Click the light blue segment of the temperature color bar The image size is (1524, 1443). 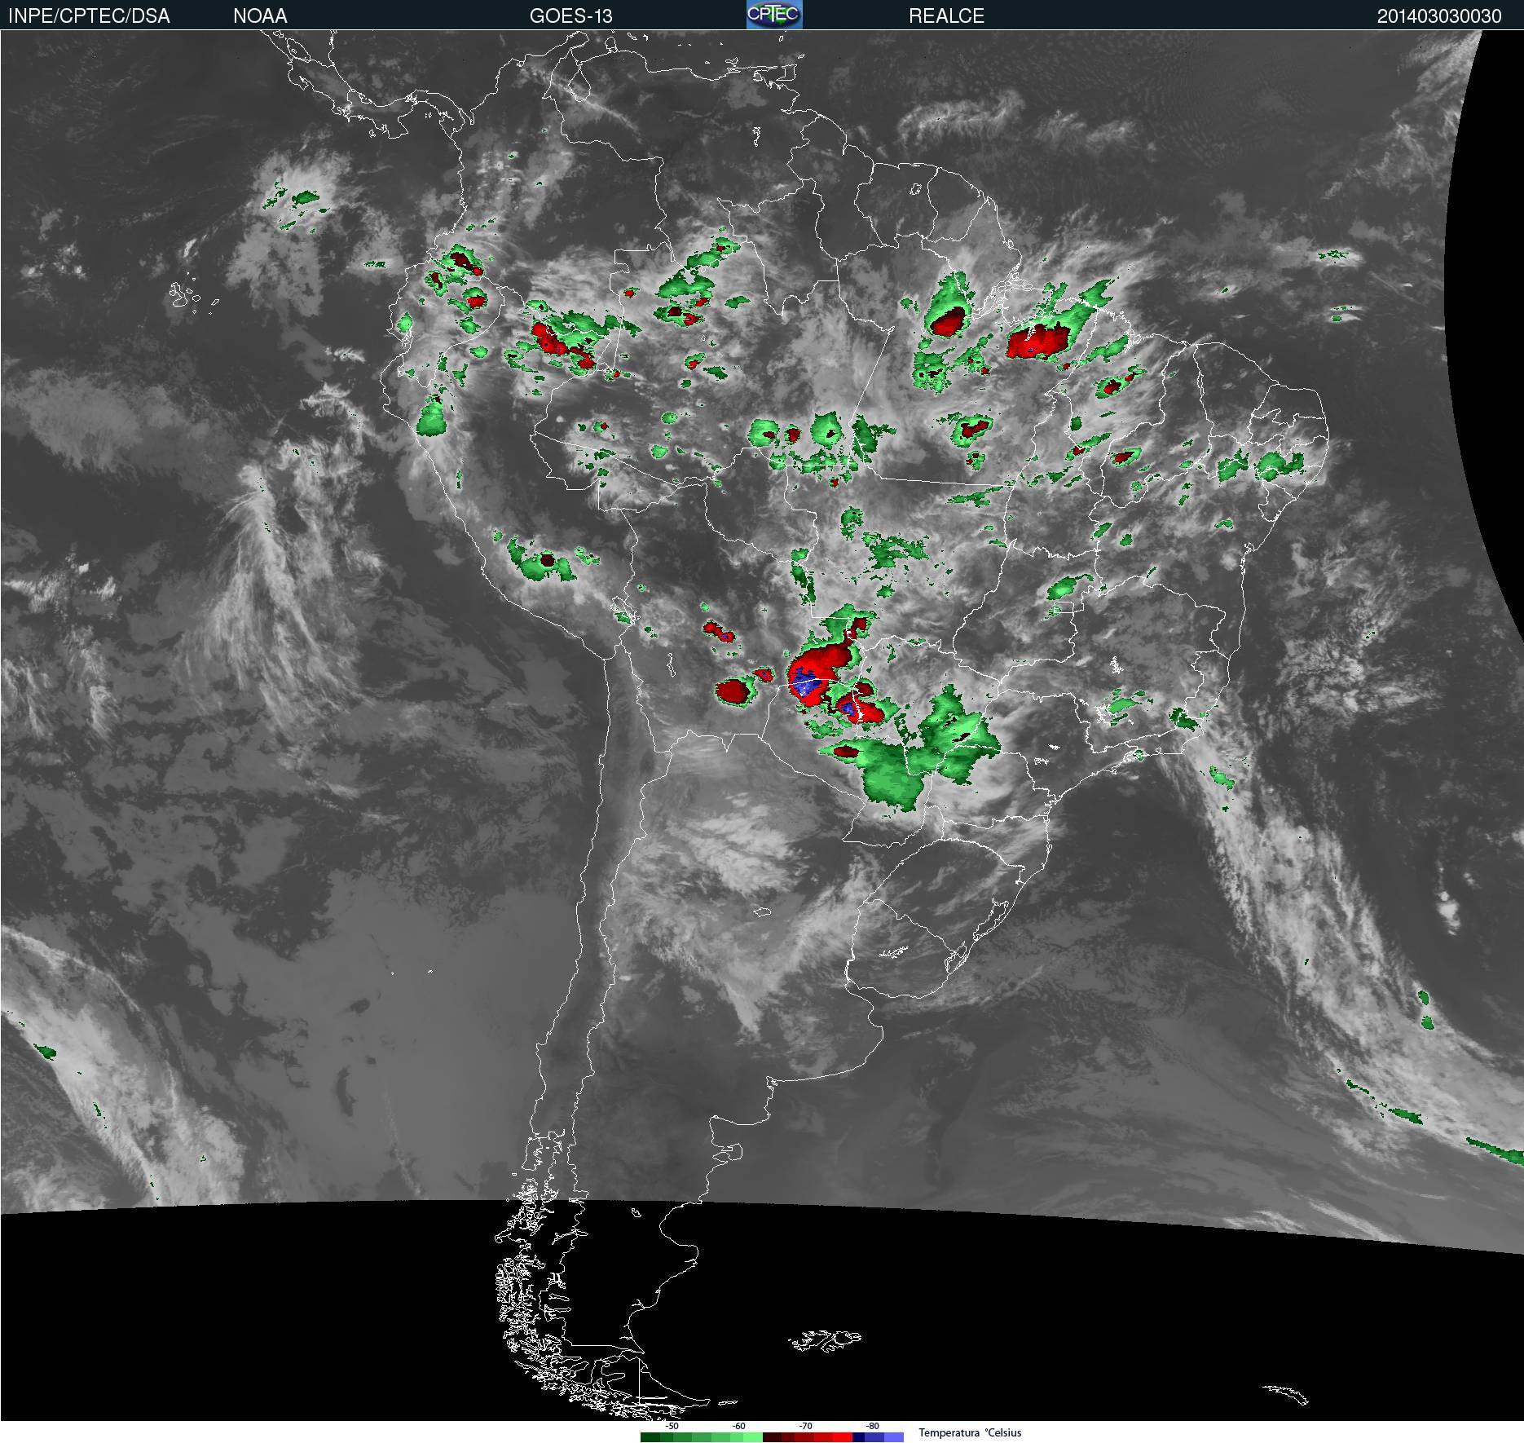[894, 1437]
